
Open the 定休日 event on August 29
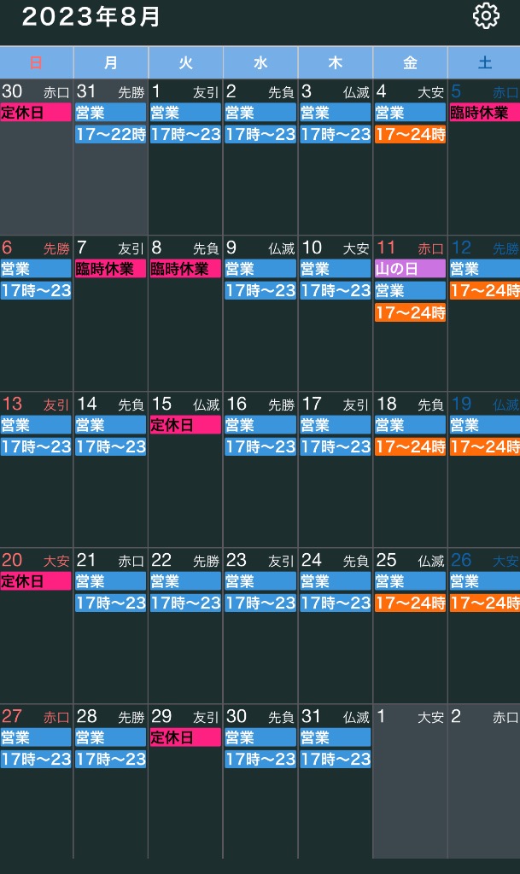pyautogui.click(x=185, y=737)
